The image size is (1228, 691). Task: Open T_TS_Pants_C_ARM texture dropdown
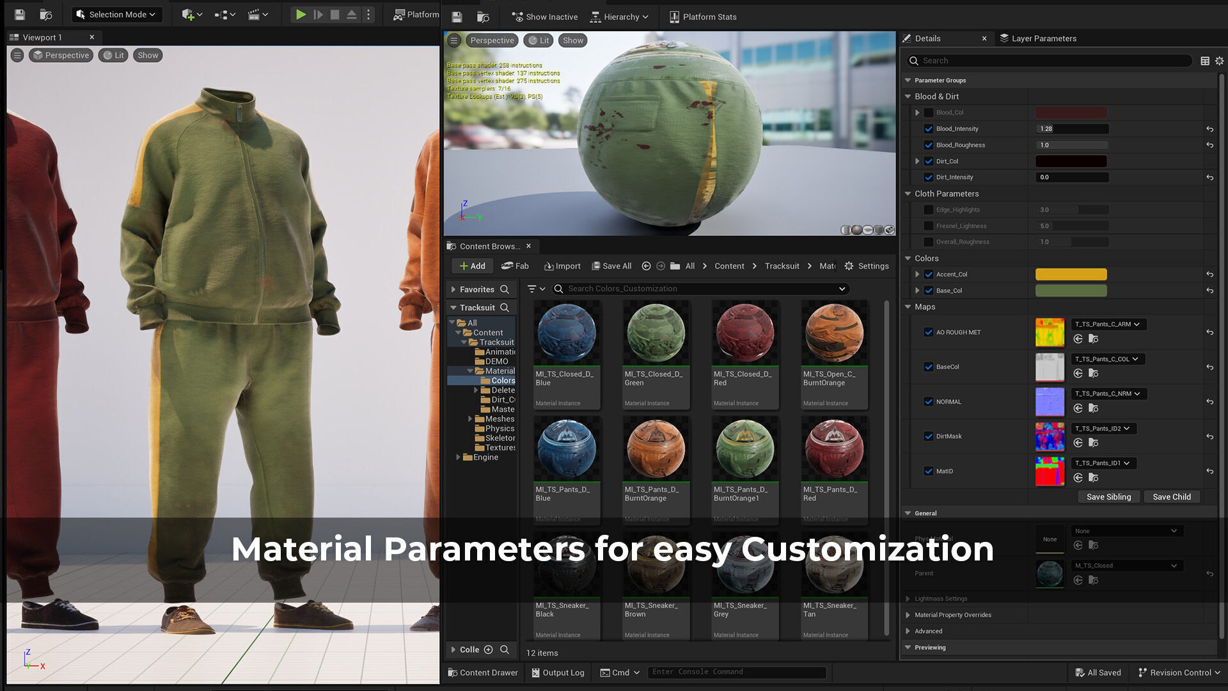(x=1108, y=324)
